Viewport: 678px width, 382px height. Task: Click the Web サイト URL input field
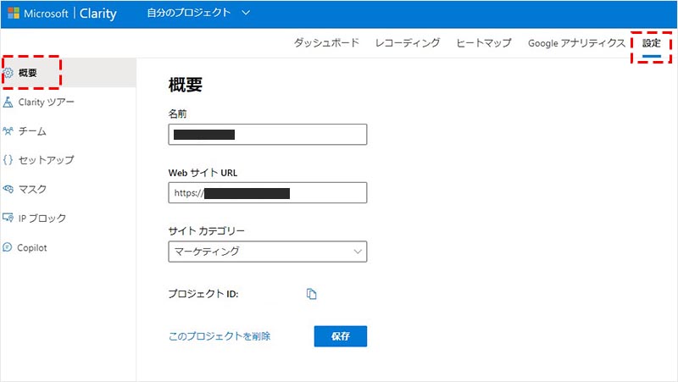268,193
